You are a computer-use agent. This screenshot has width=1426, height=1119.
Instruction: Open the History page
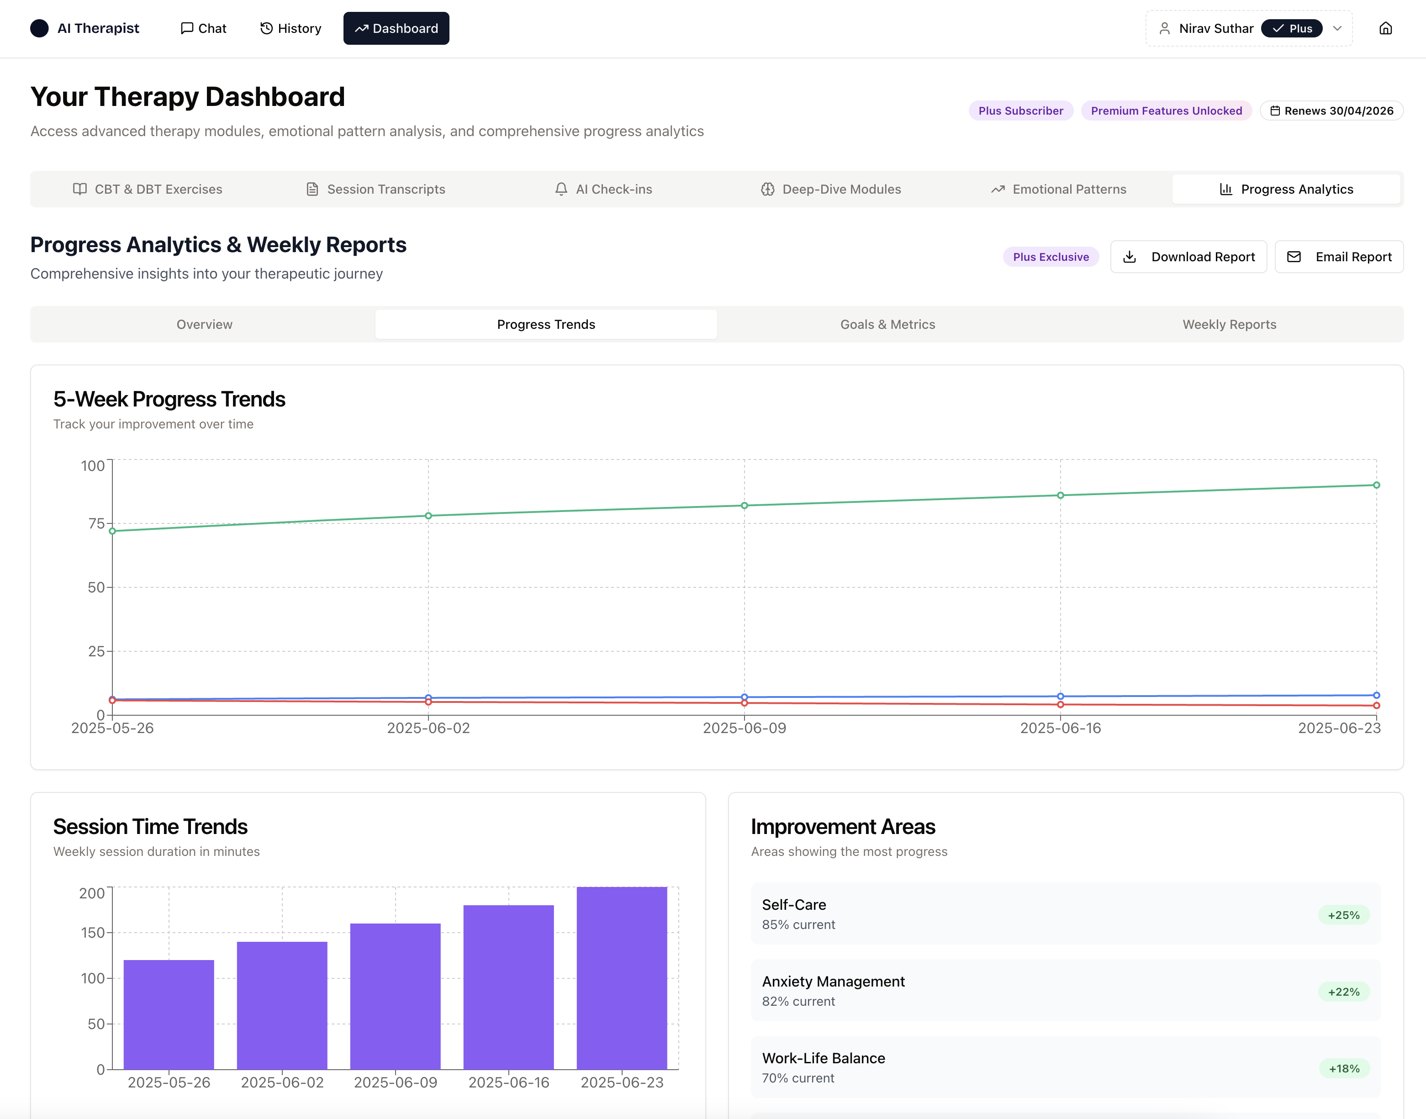(291, 28)
